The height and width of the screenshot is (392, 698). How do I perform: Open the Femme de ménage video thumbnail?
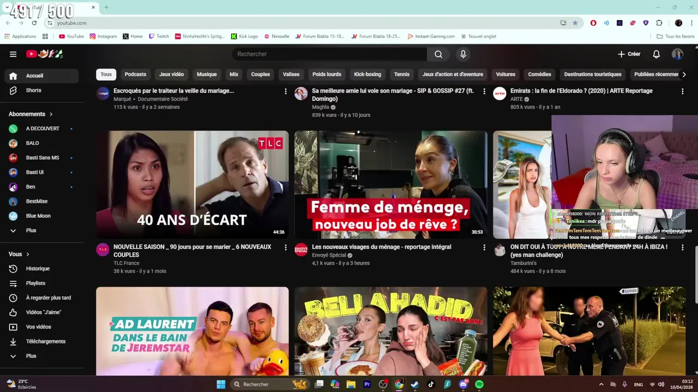(390, 185)
